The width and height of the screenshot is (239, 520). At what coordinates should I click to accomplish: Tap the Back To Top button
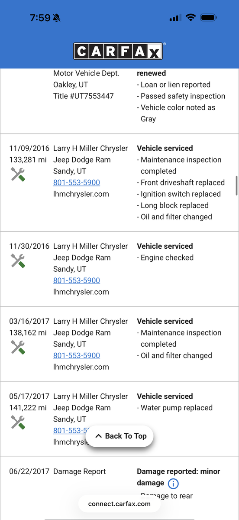(x=120, y=436)
